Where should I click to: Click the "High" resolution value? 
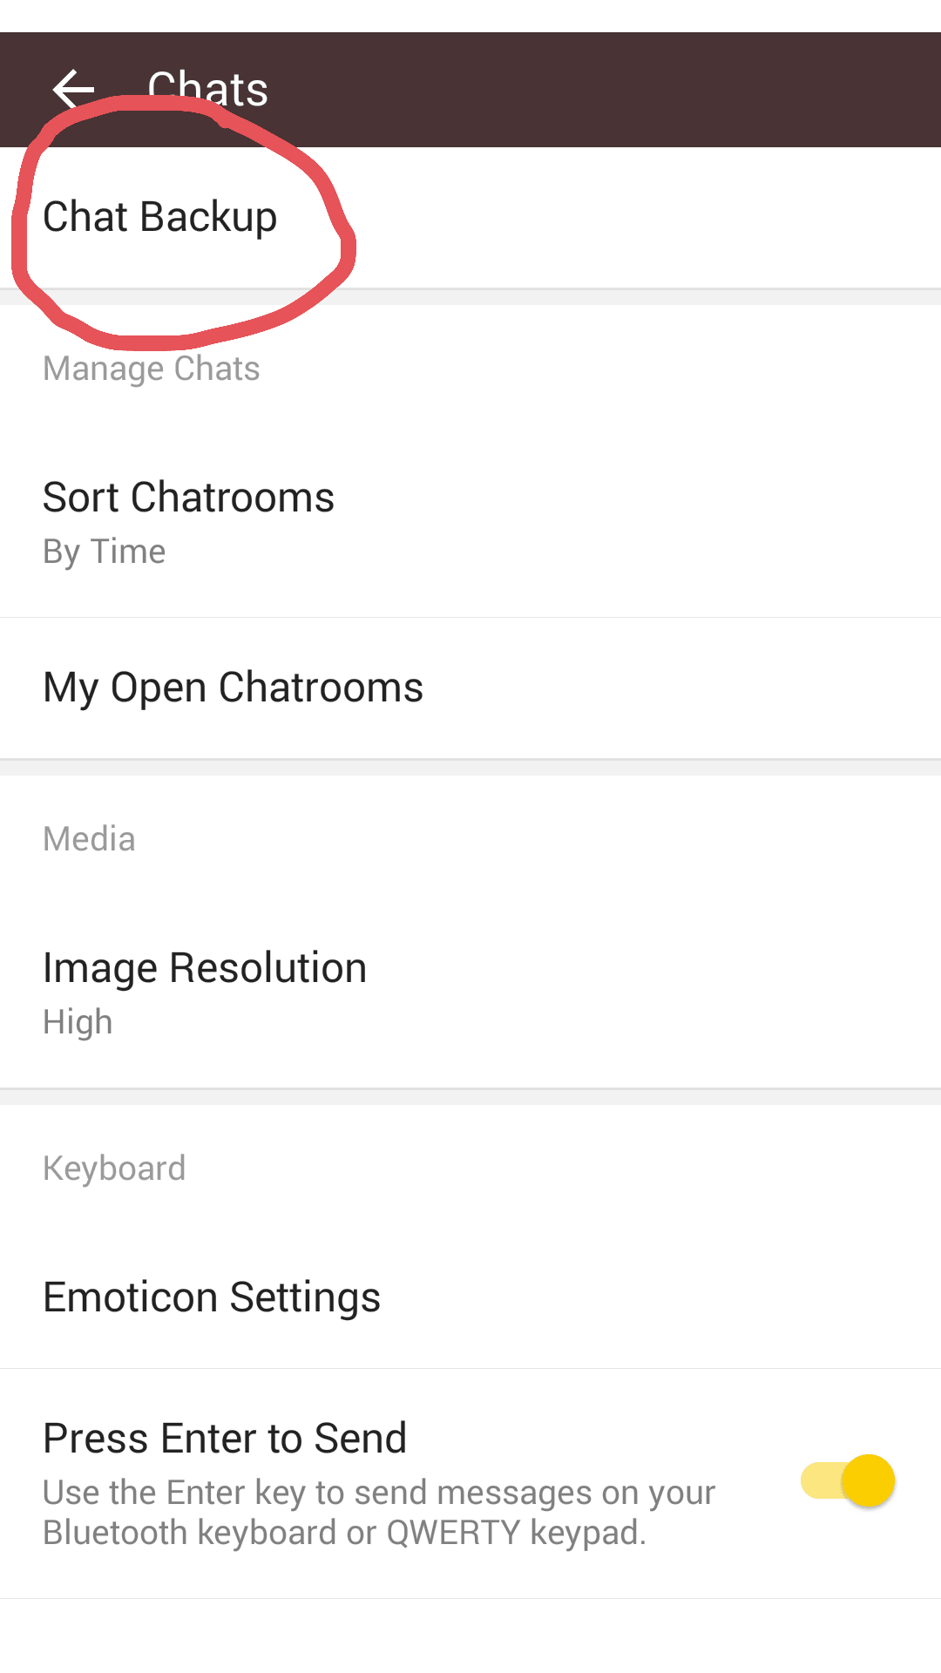coord(78,1022)
